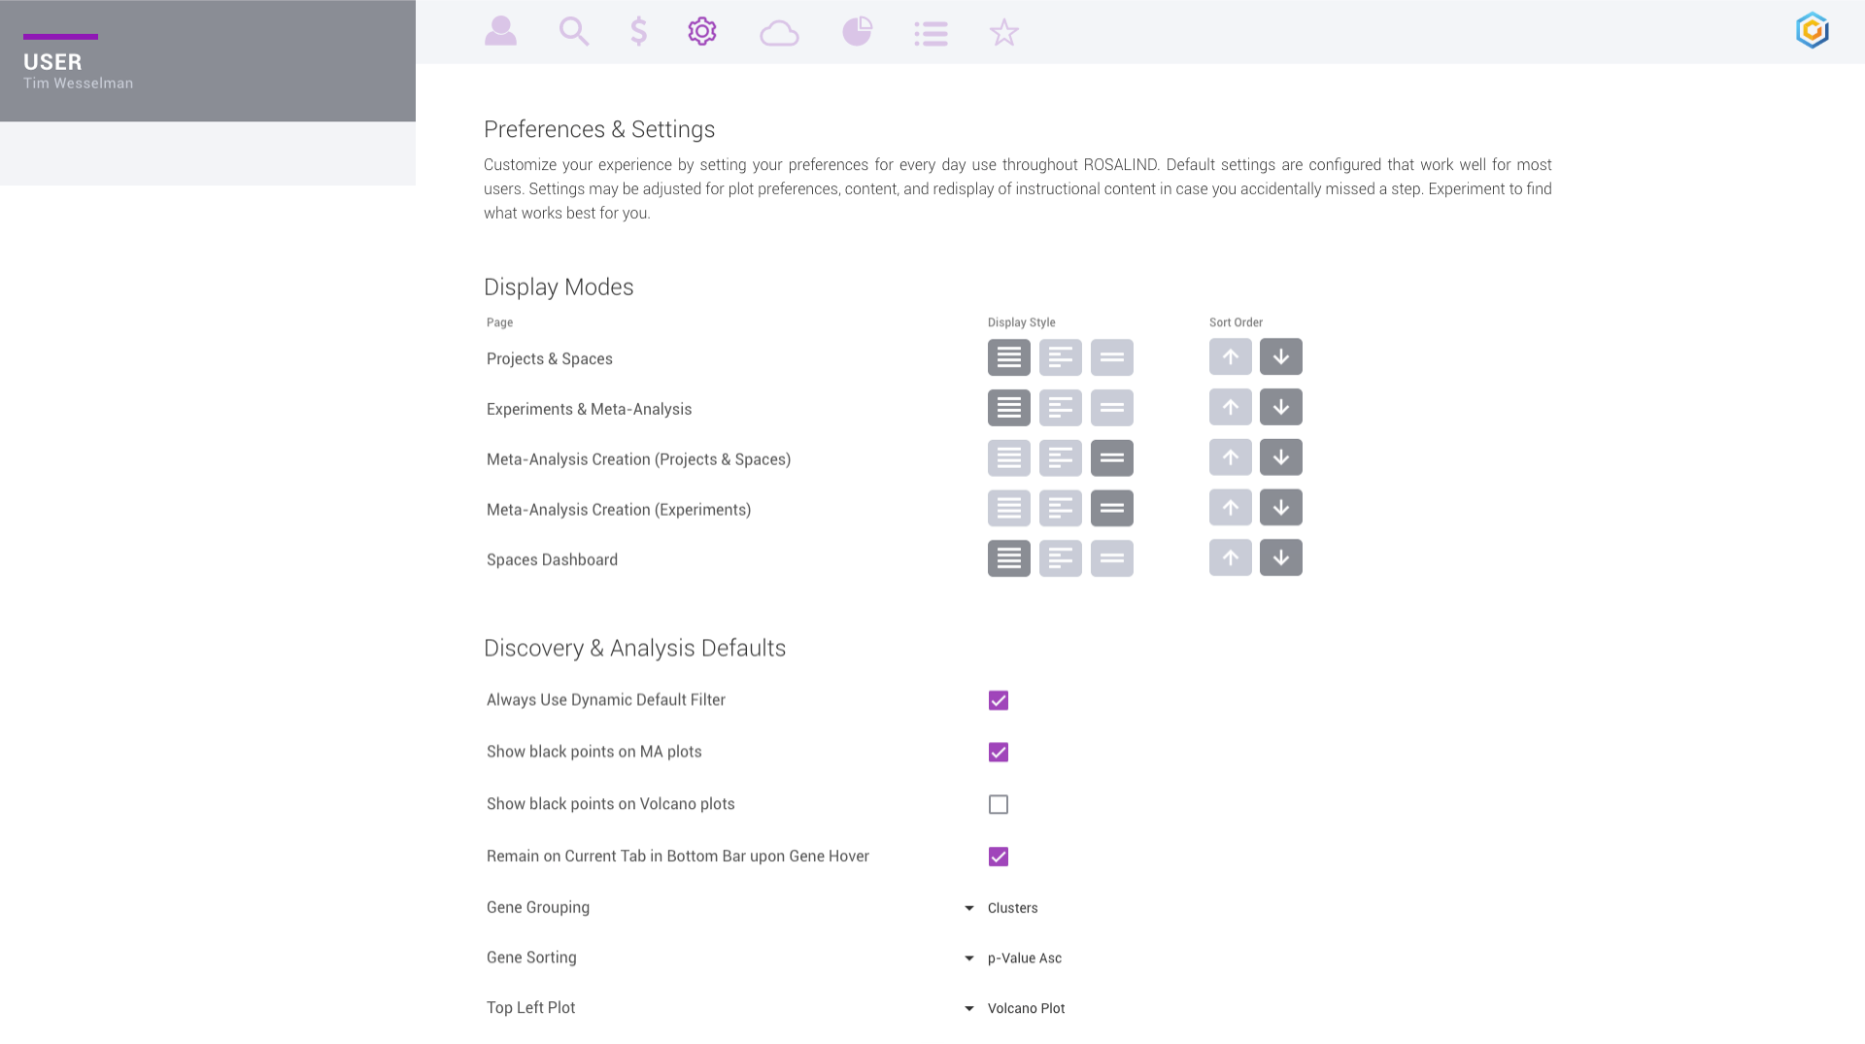This screenshot has height=1044, width=1865.
Task: Uncheck Always Use Dynamic Default Filter
Action: point(999,701)
